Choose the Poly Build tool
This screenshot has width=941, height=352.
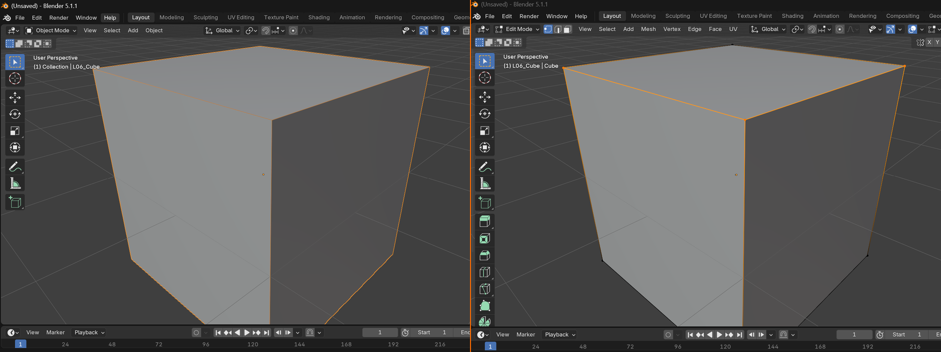485,306
